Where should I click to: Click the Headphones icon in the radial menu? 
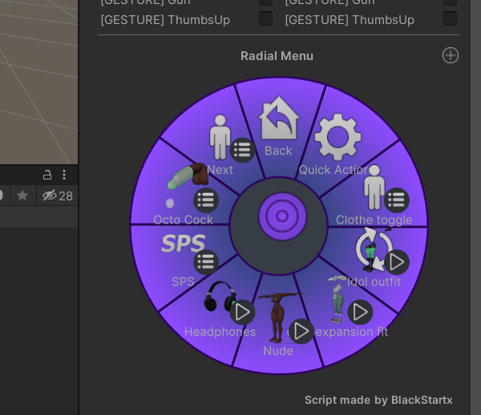click(x=219, y=296)
